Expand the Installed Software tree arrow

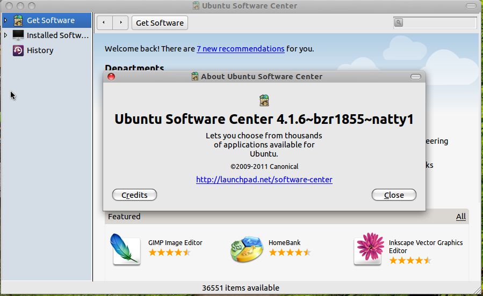click(5, 35)
